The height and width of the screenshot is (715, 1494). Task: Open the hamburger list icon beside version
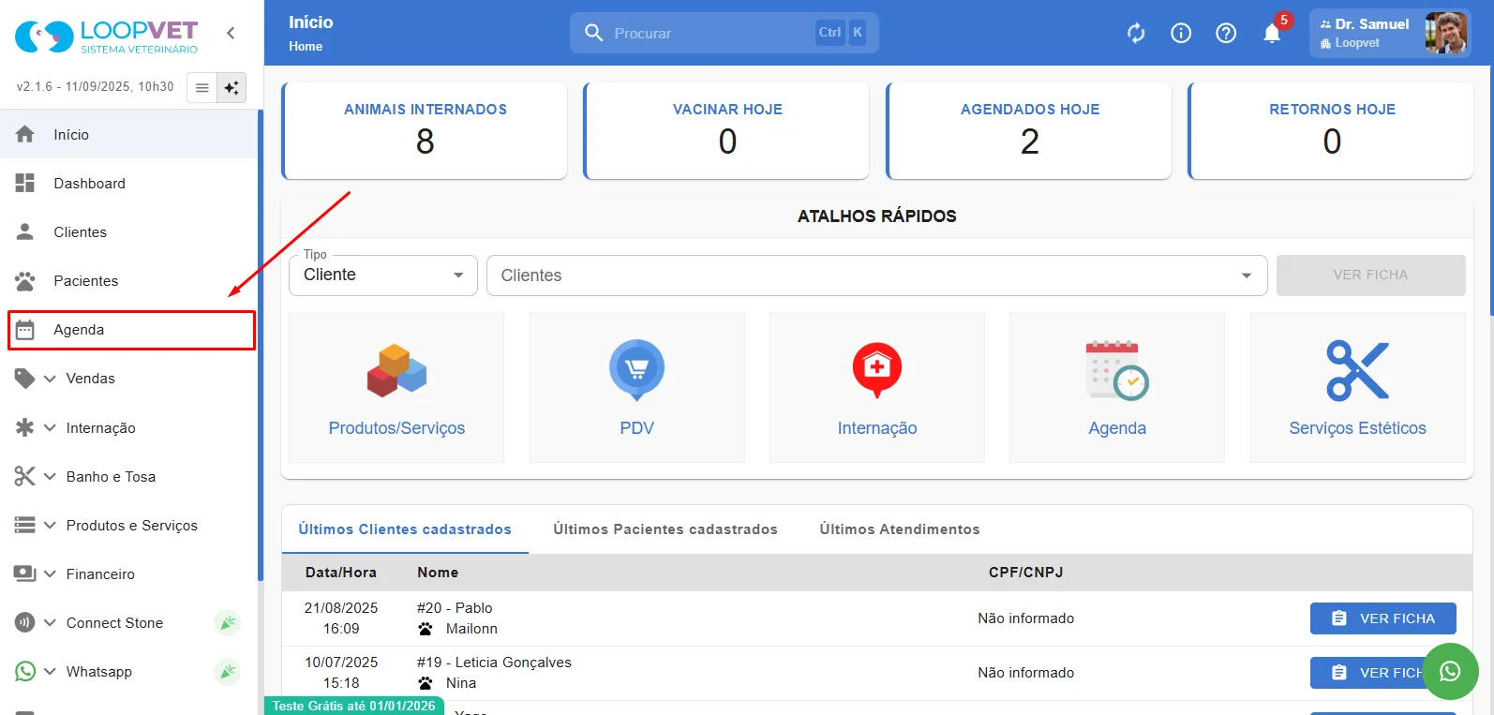pos(202,88)
